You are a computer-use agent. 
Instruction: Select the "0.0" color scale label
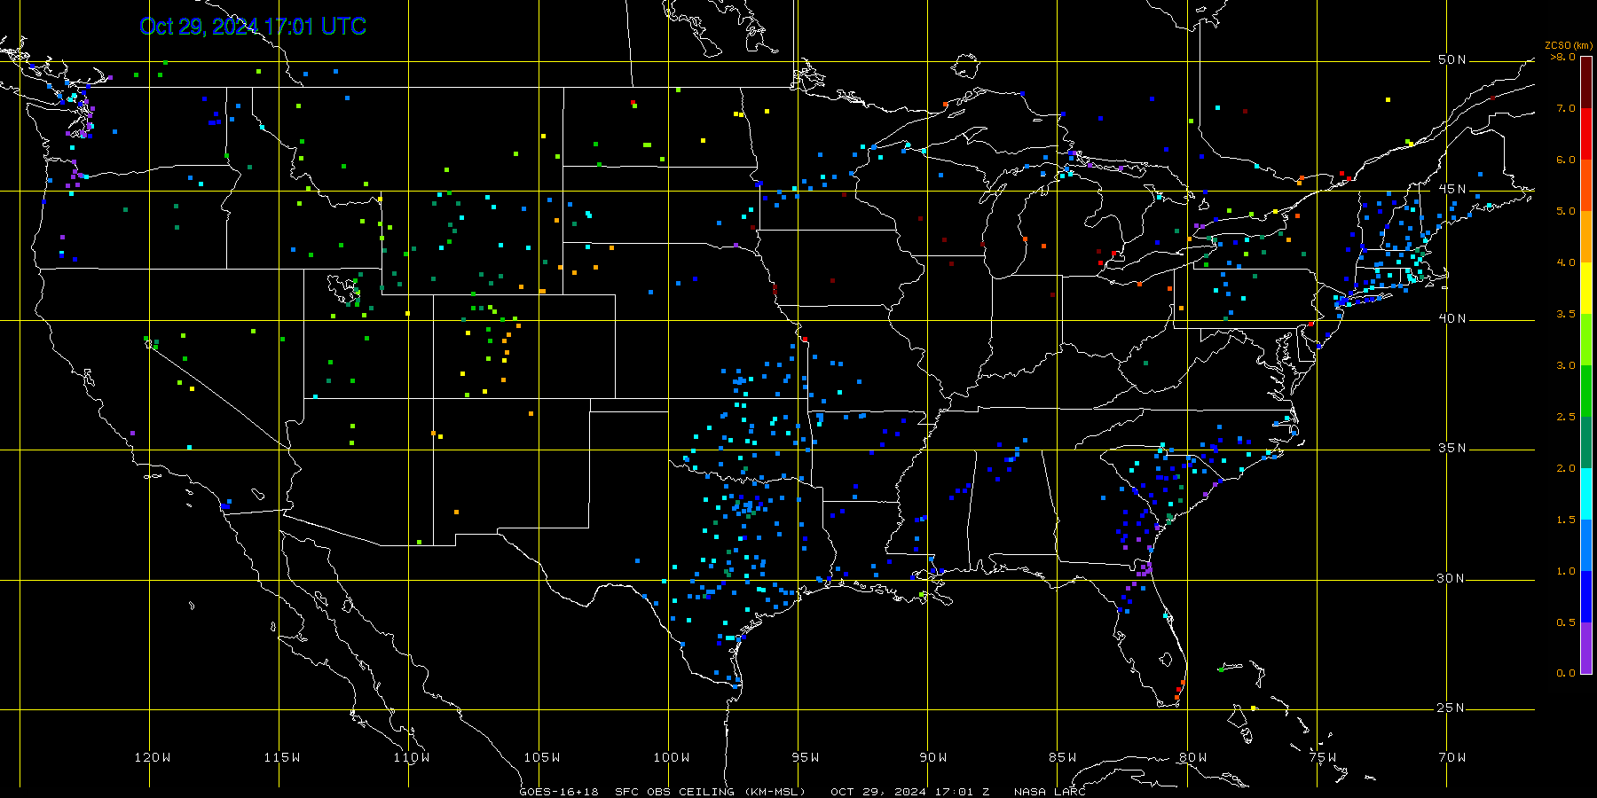(1566, 673)
